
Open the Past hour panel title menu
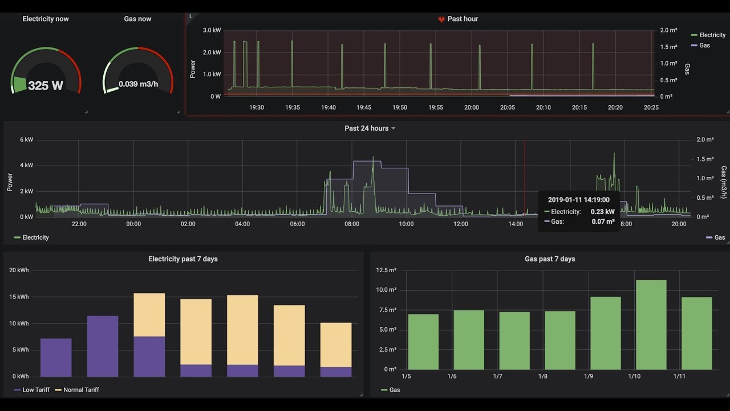click(463, 19)
